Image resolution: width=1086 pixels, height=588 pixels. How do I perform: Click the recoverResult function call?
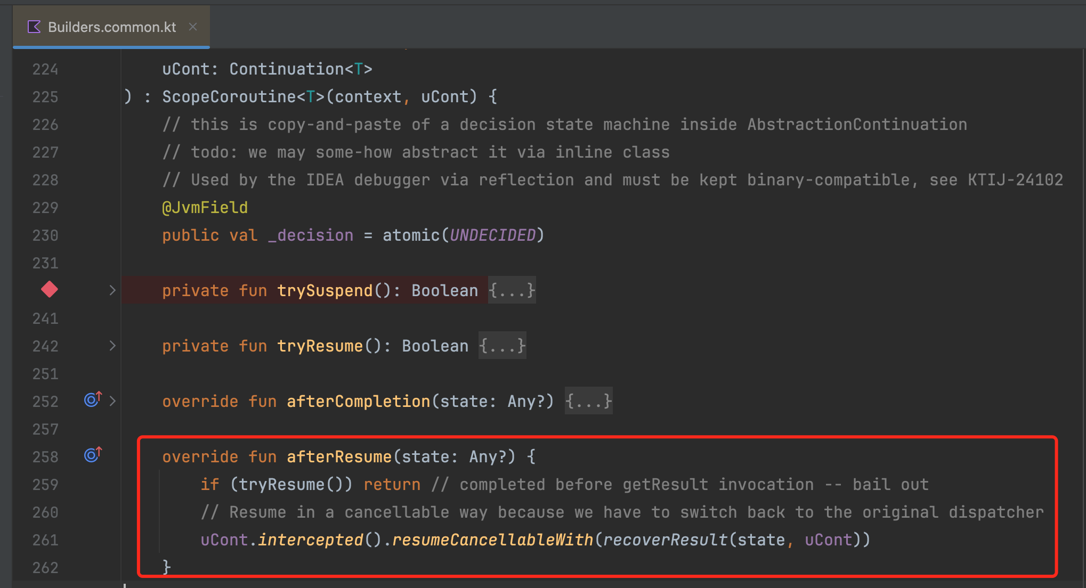point(665,540)
